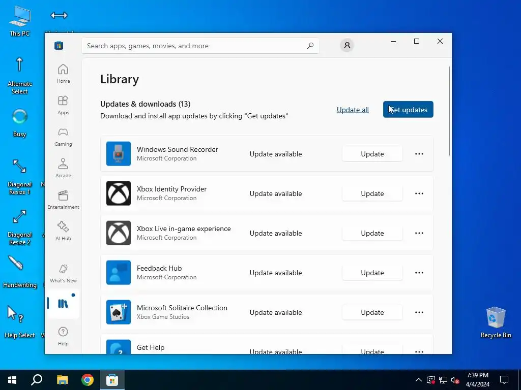Open the Apps section in sidebar
The width and height of the screenshot is (521, 390).
point(63,105)
